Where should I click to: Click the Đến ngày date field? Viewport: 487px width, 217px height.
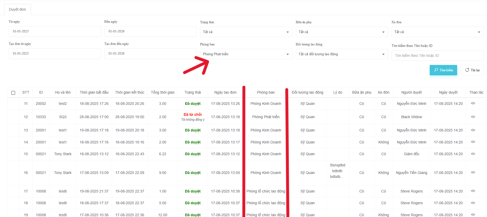coord(150,31)
